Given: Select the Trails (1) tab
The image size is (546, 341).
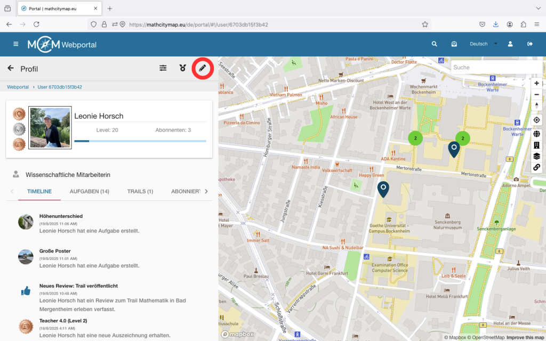Looking at the screenshot, I should pyautogui.click(x=140, y=191).
